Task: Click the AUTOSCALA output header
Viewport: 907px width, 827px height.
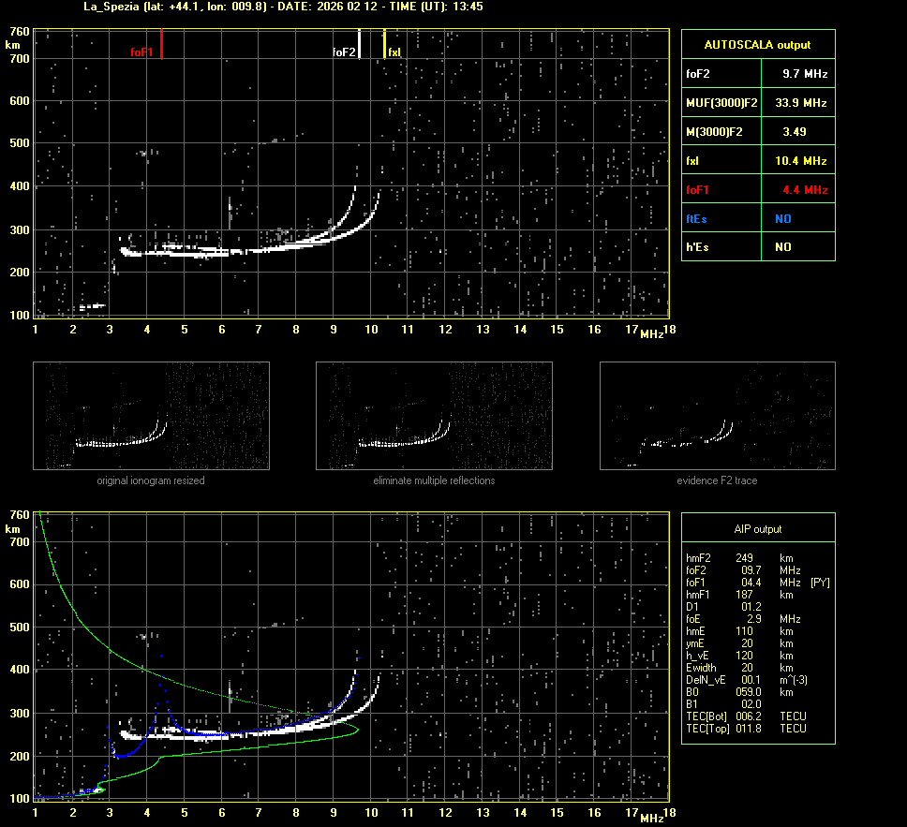Action: 757,44
